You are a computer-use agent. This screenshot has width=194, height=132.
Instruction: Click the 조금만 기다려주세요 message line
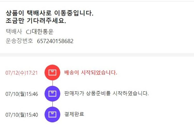click(36, 21)
